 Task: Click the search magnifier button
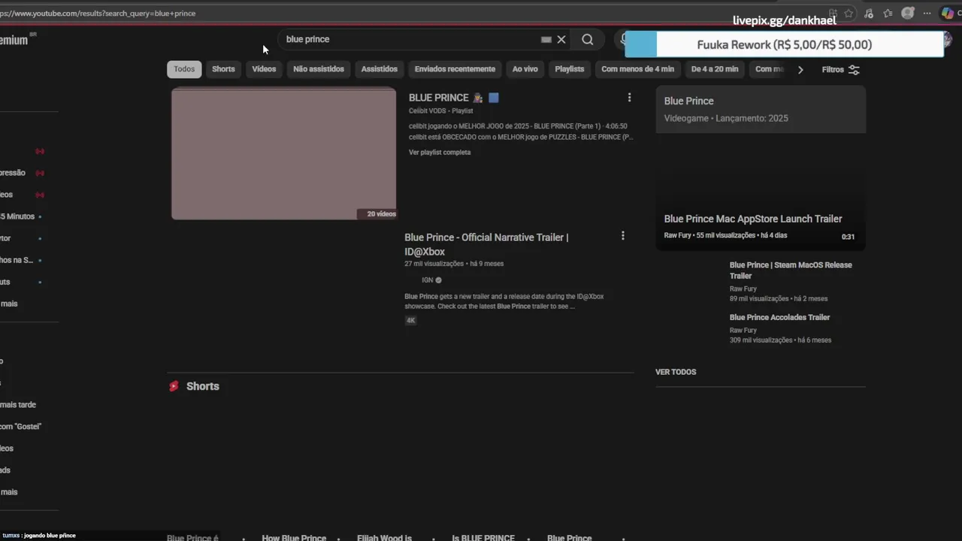(588, 40)
